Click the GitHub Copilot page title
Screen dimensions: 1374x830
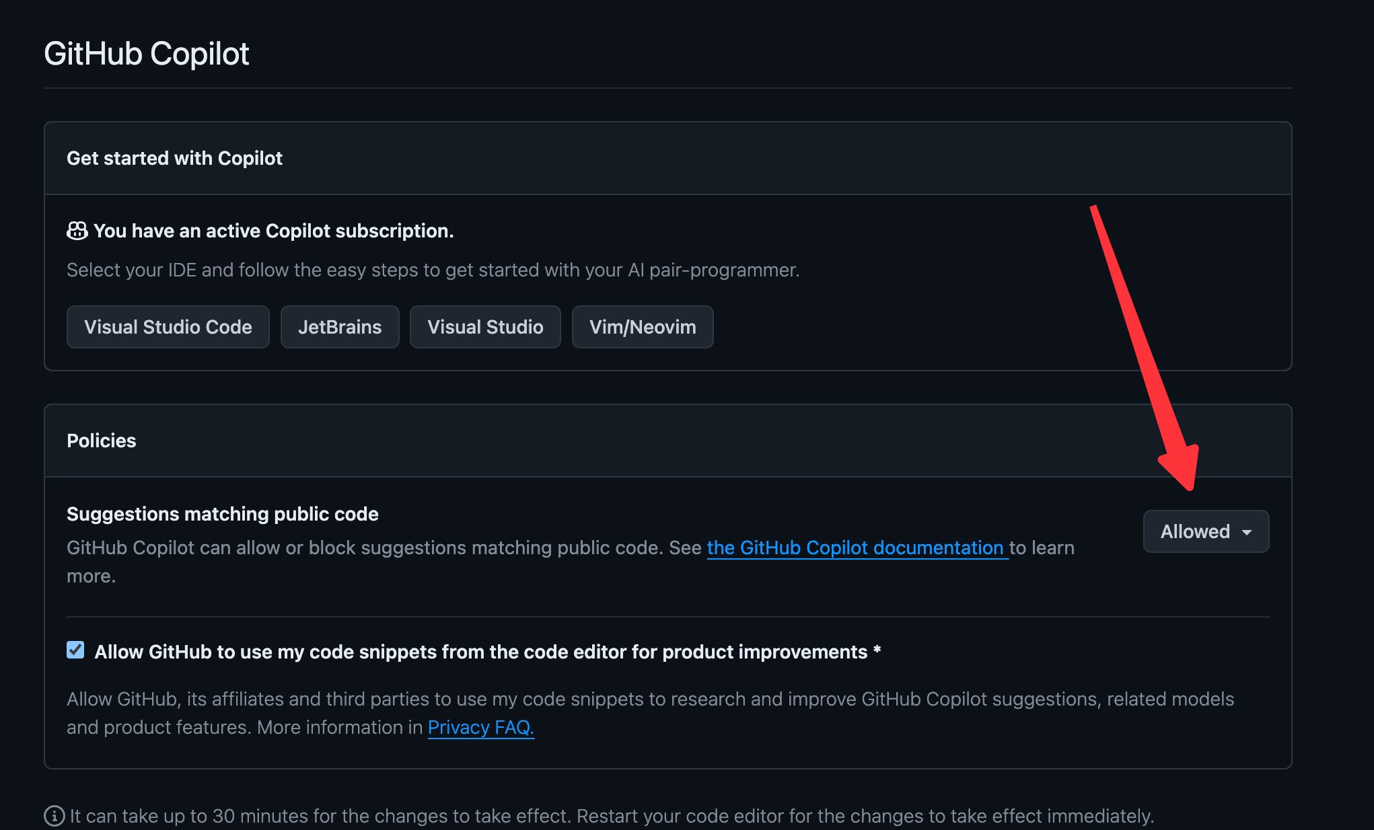[147, 54]
